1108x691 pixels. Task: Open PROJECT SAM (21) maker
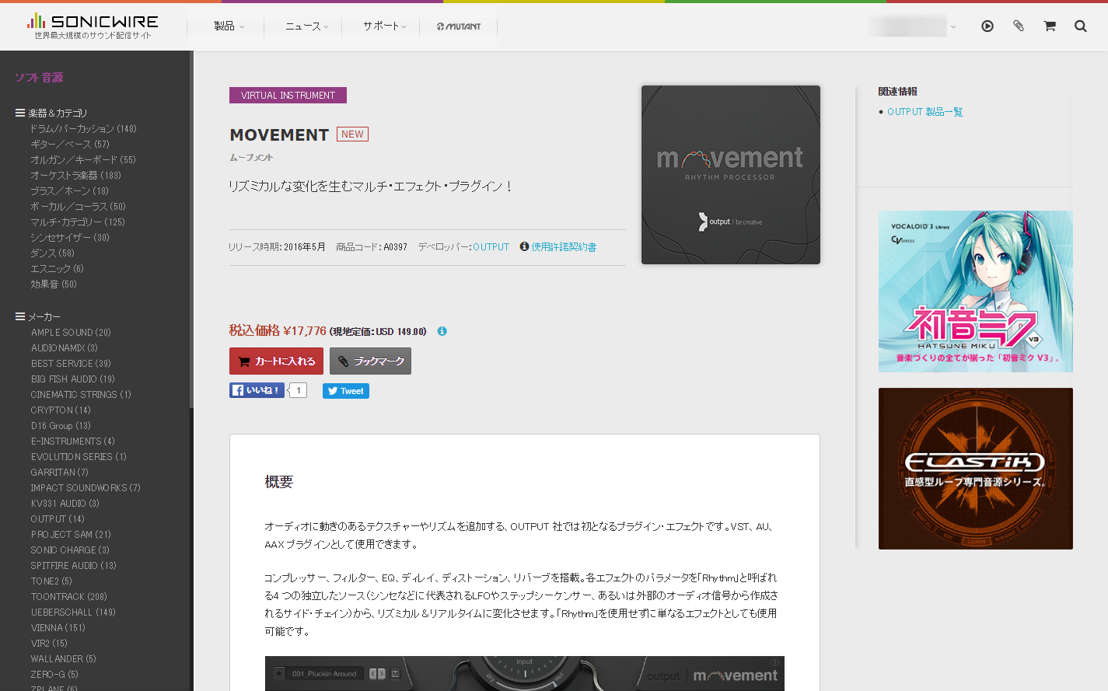tap(71, 535)
